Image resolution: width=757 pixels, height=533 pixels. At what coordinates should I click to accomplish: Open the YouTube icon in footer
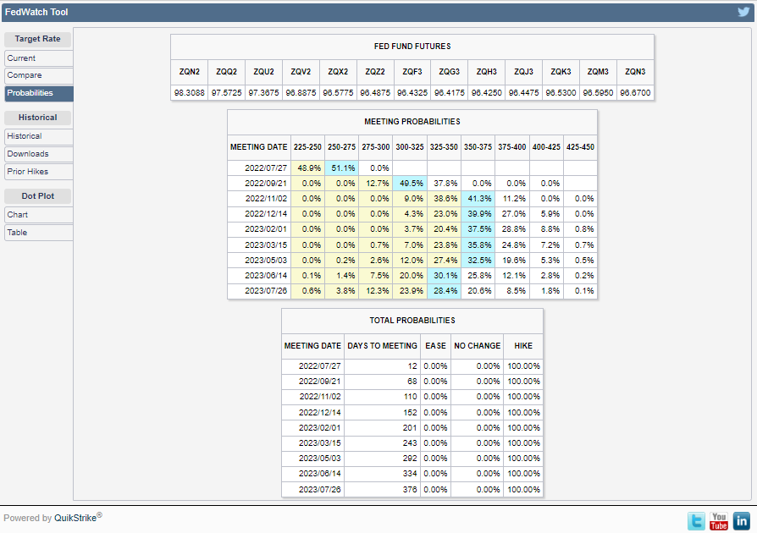pos(719,520)
